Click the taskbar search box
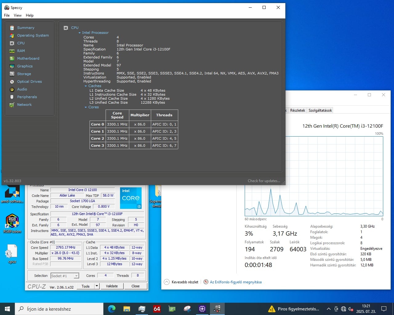 59,309
